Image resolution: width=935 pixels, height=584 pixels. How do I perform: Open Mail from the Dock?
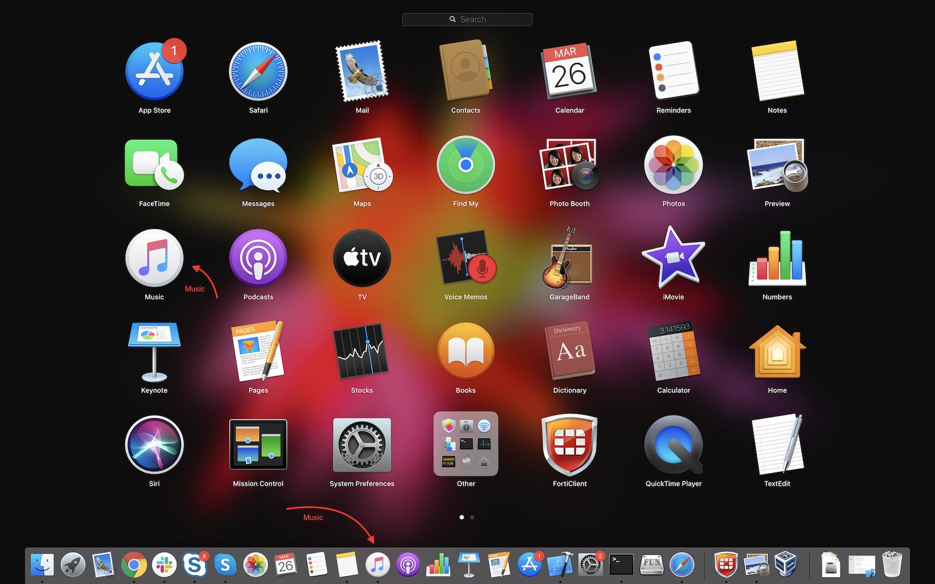tap(103, 564)
